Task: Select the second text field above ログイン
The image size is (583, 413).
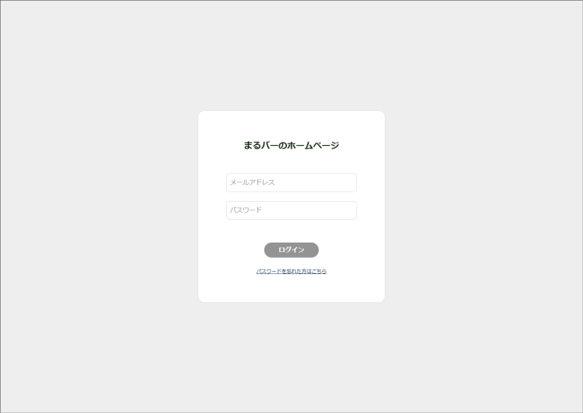Action: (291, 211)
